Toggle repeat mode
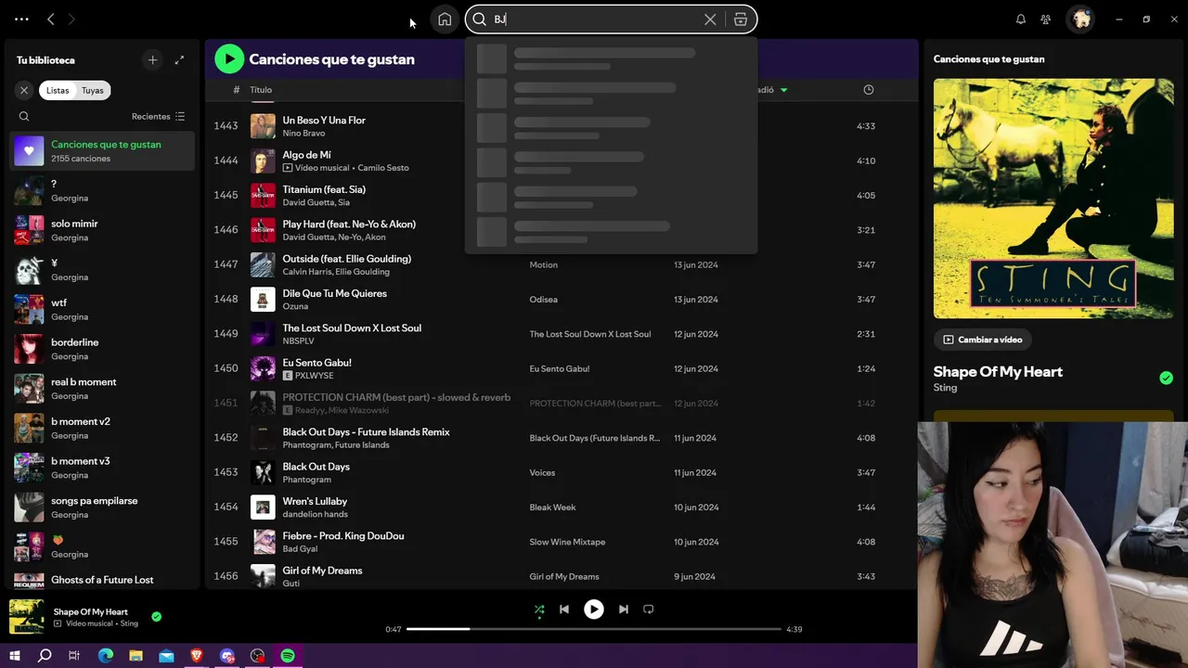This screenshot has width=1188, height=668. point(649,610)
